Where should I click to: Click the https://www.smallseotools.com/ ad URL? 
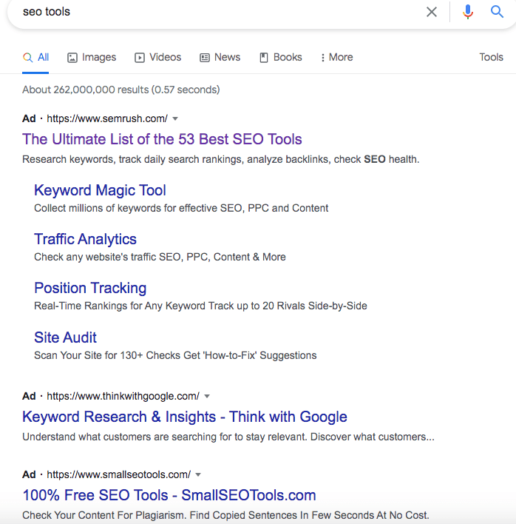[x=118, y=475]
